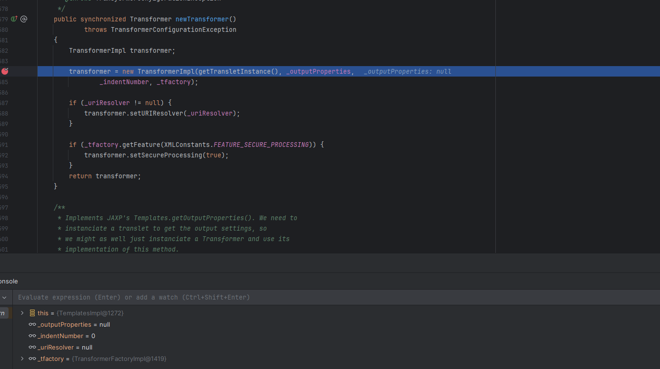Expand the 'this' variable node
This screenshot has height=369, width=660.
pyautogui.click(x=22, y=313)
